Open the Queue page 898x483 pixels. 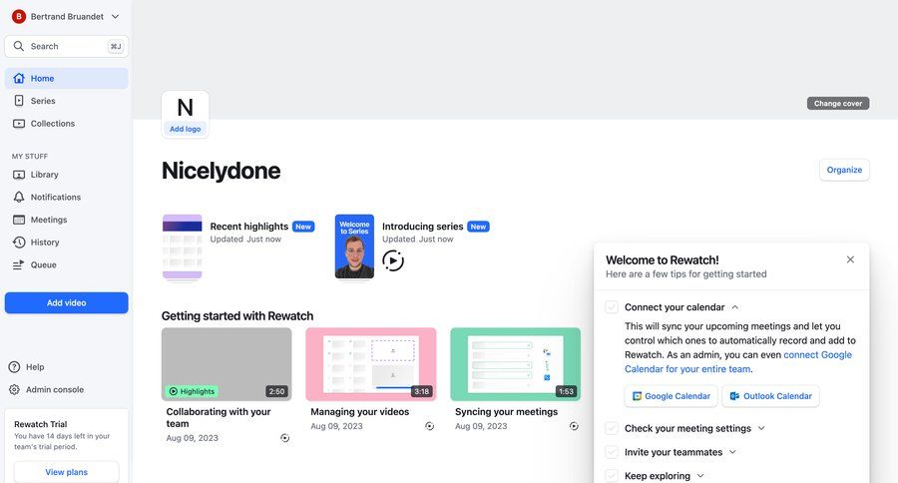(x=67, y=264)
